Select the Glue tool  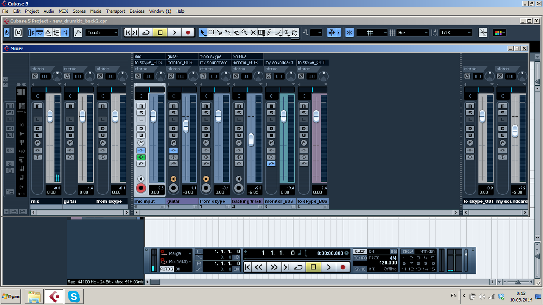(x=228, y=32)
